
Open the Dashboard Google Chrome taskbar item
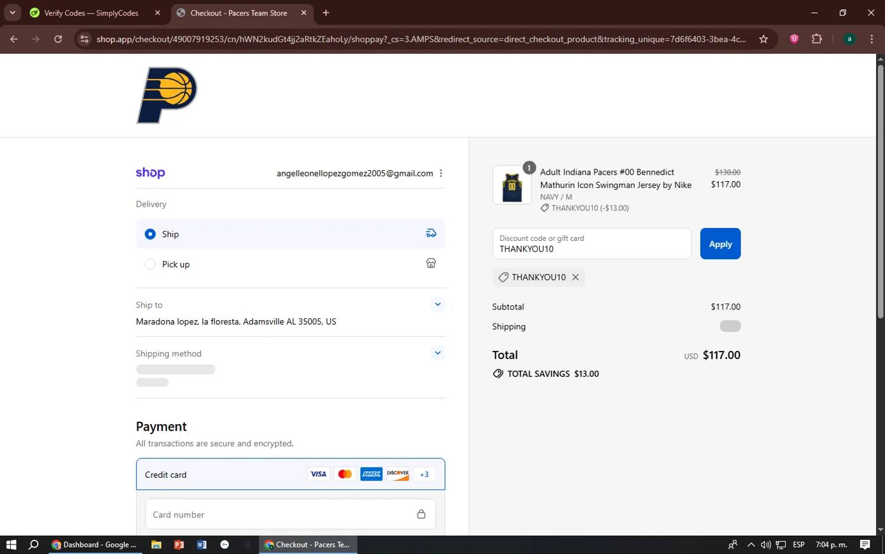click(94, 545)
